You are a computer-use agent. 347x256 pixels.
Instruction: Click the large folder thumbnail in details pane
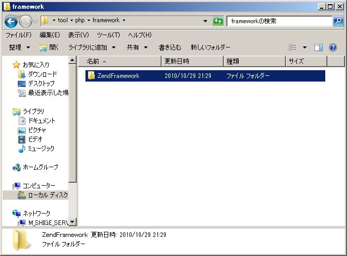(x=21, y=240)
